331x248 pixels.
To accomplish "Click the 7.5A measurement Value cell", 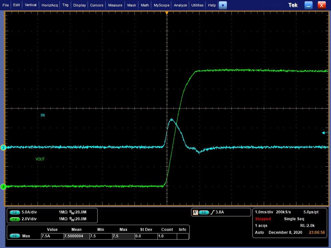I will click(x=52, y=236).
